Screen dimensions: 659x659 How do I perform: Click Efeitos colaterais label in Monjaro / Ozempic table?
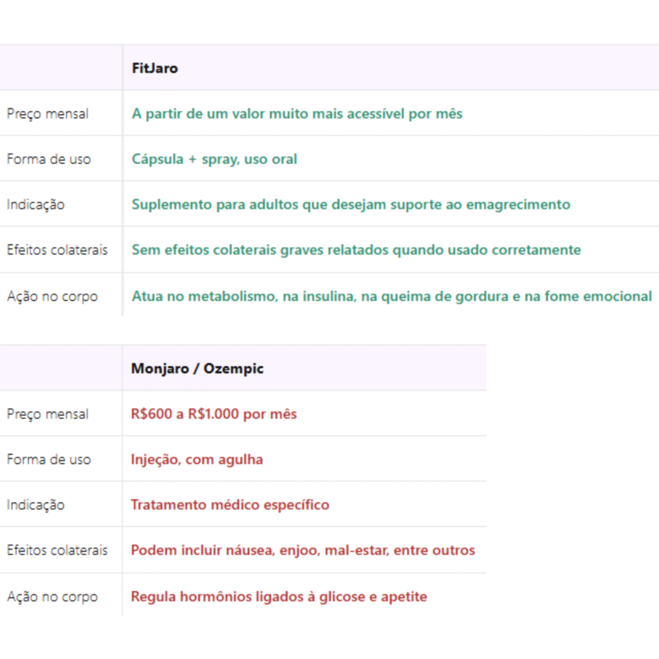tap(57, 550)
